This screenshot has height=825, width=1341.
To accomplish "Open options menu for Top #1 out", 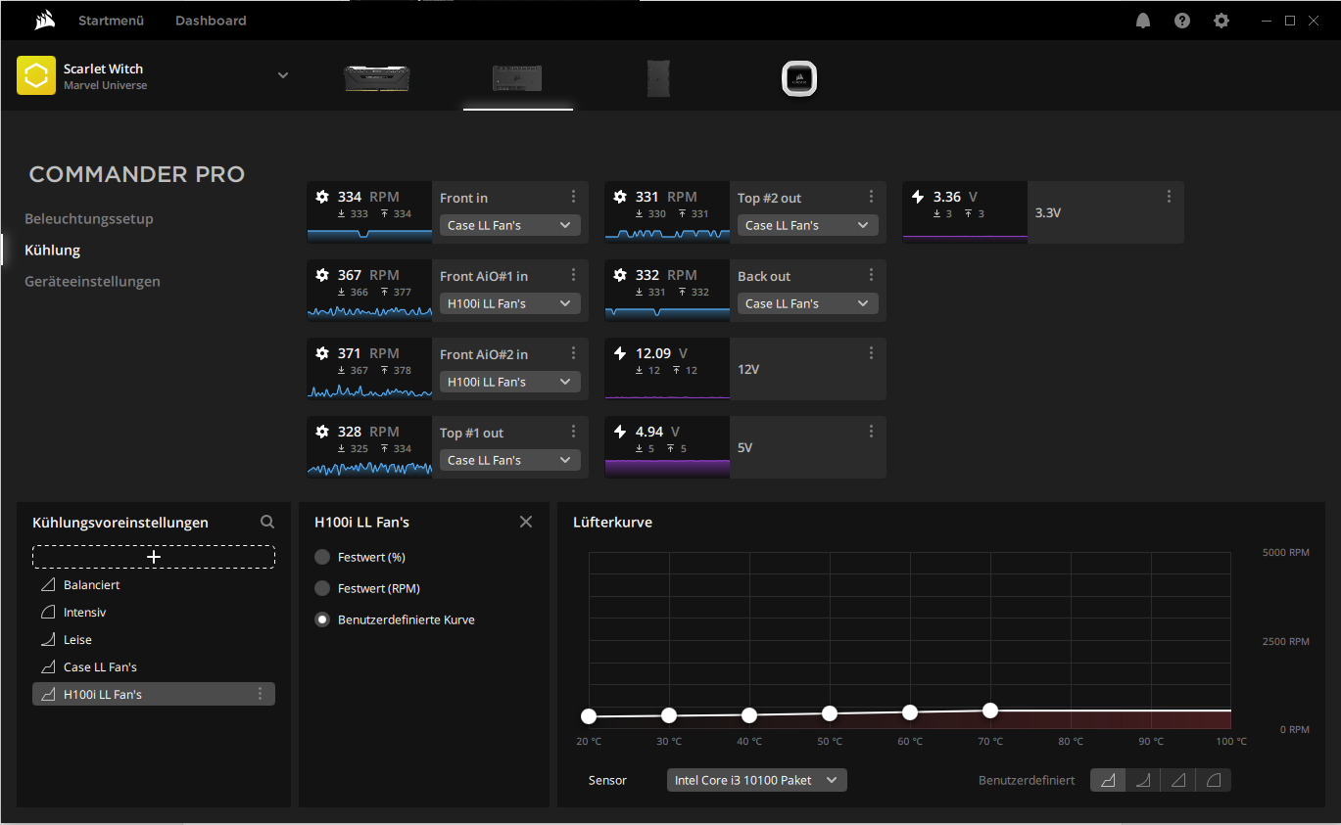I will point(573,432).
